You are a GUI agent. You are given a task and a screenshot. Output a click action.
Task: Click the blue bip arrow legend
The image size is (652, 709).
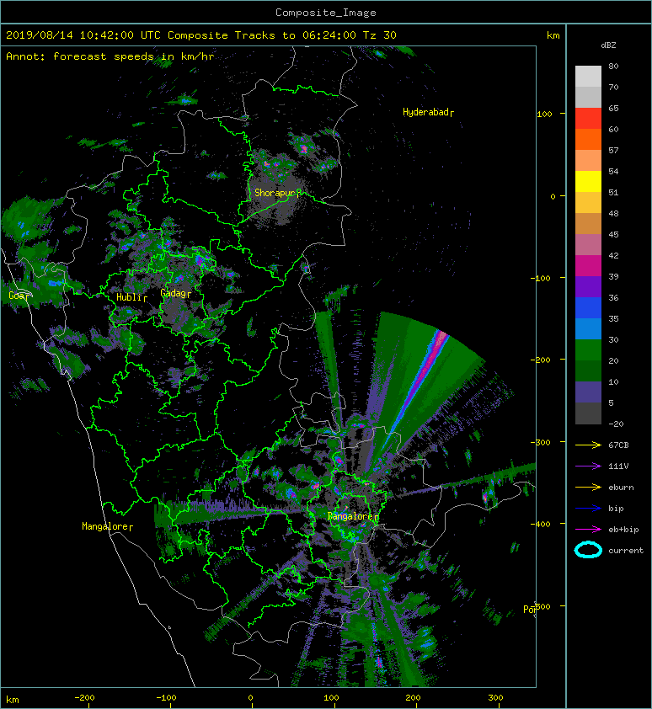(x=588, y=509)
